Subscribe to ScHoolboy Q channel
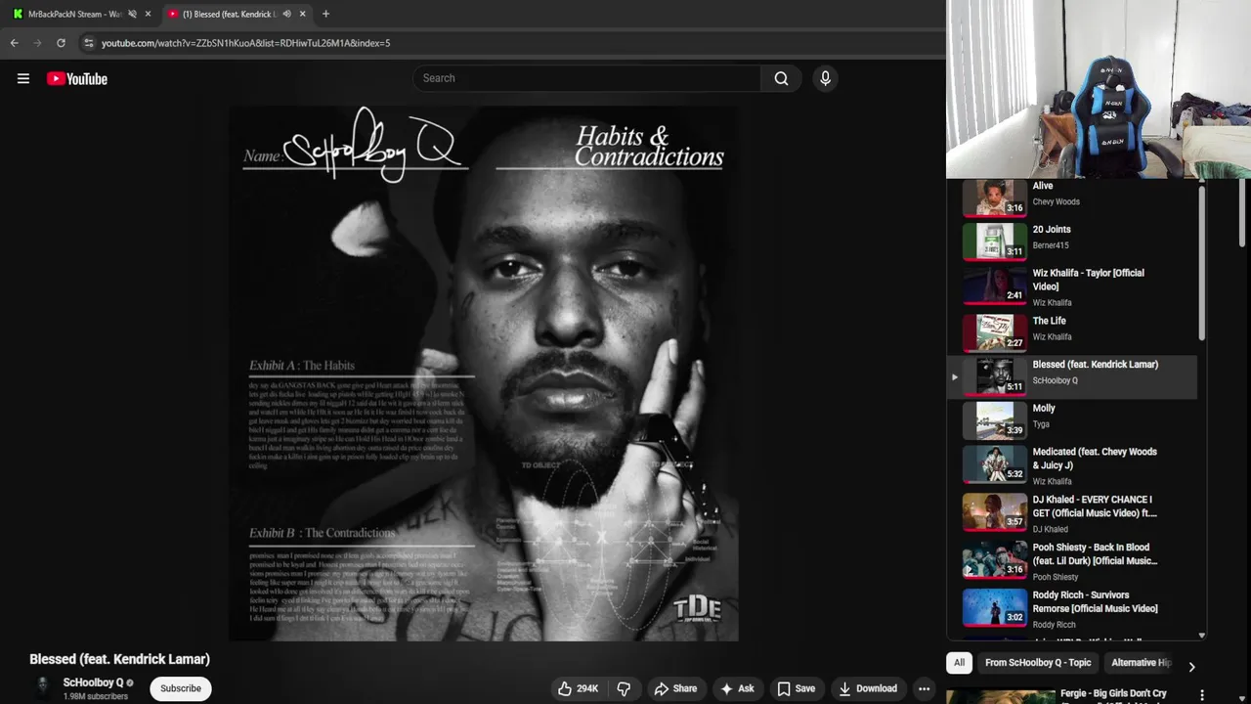This screenshot has width=1251, height=704. (x=181, y=688)
